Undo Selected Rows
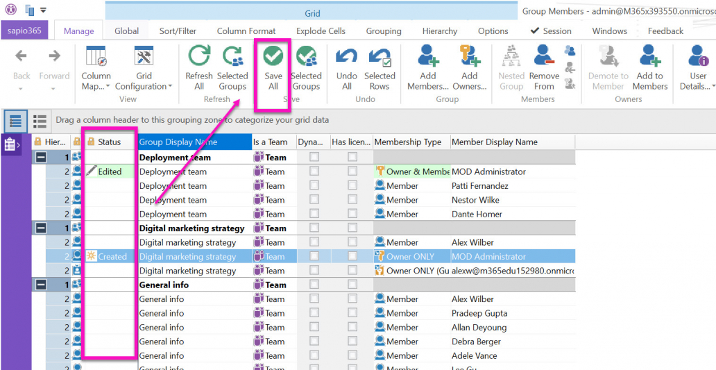This screenshot has height=370, width=716. pos(380,69)
